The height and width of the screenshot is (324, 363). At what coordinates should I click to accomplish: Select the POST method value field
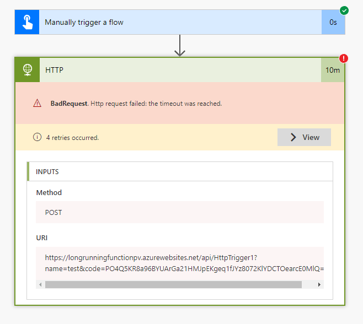pyautogui.click(x=180, y=212)
